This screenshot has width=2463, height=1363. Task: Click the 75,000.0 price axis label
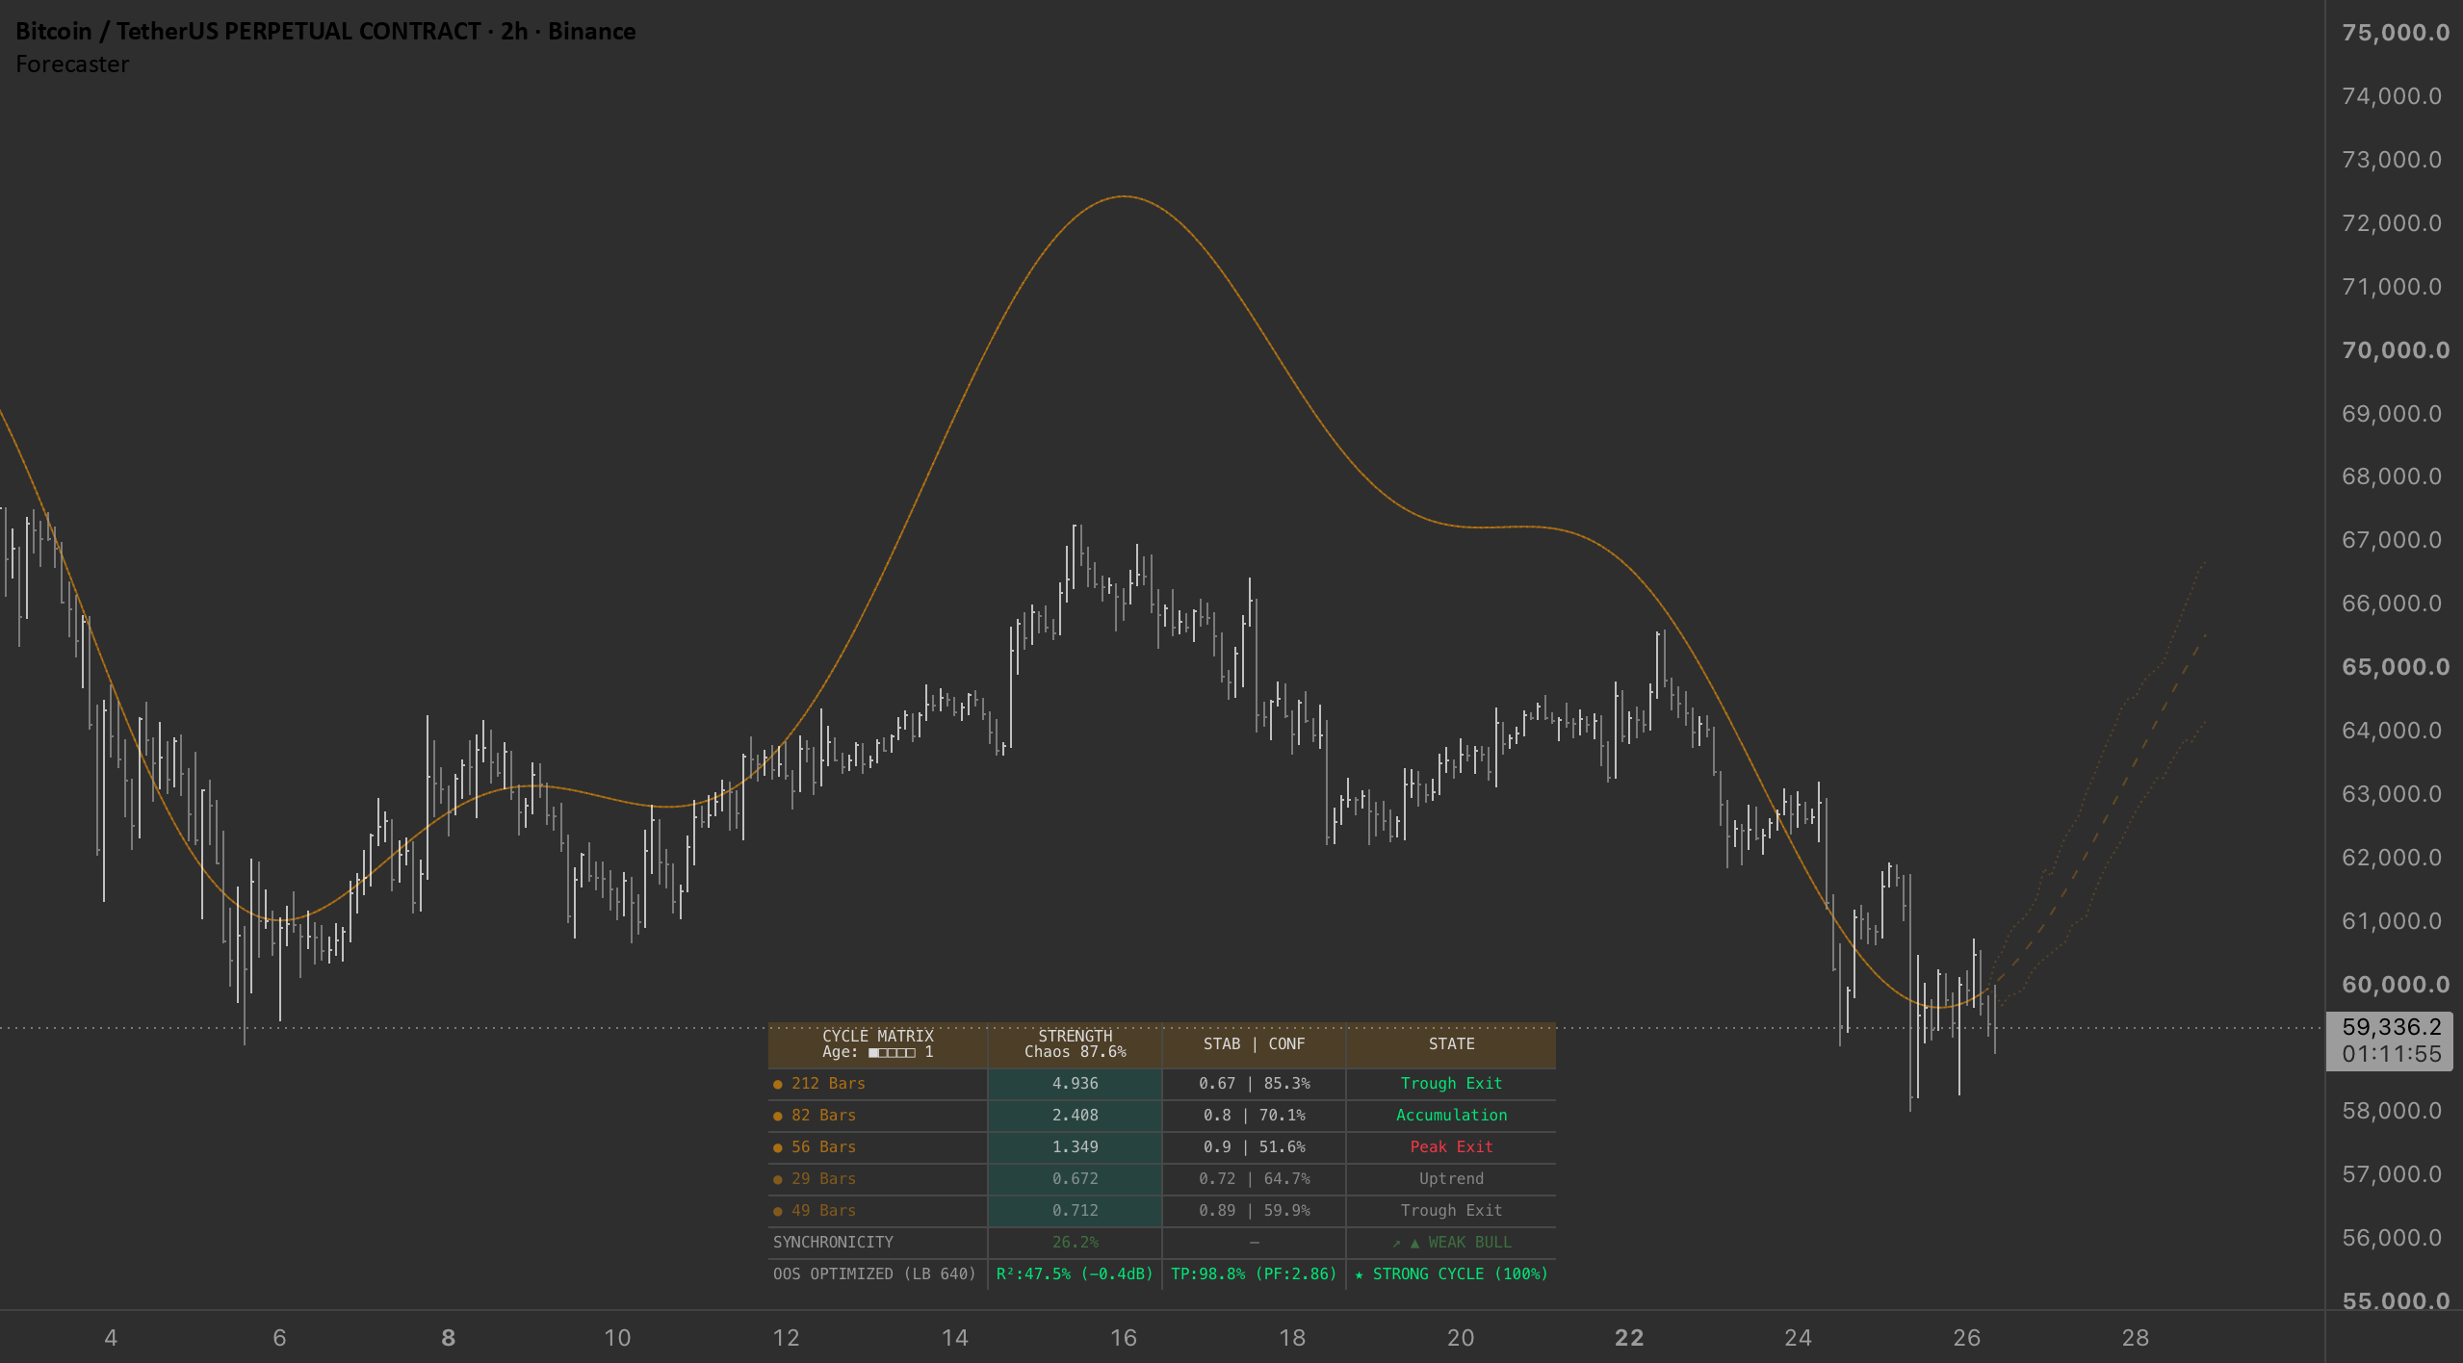click(2395, 33)
